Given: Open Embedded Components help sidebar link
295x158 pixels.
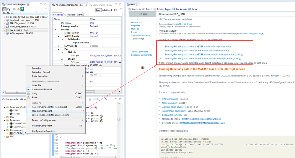Looking at the screenshot, I should coord(141,55).
